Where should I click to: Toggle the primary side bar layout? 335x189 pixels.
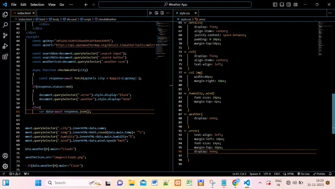point(275,4)
